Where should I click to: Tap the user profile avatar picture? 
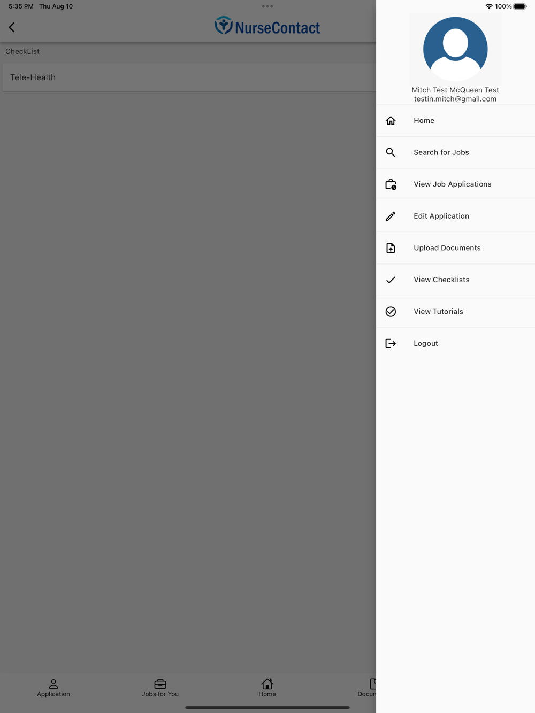point(455,49)
